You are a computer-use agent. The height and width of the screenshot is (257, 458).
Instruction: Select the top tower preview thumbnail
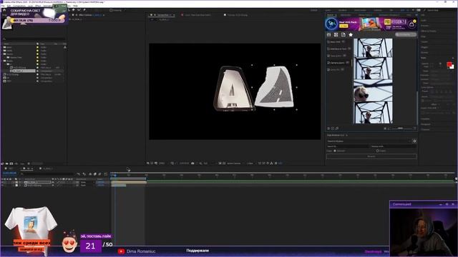[x=373, y=48]
